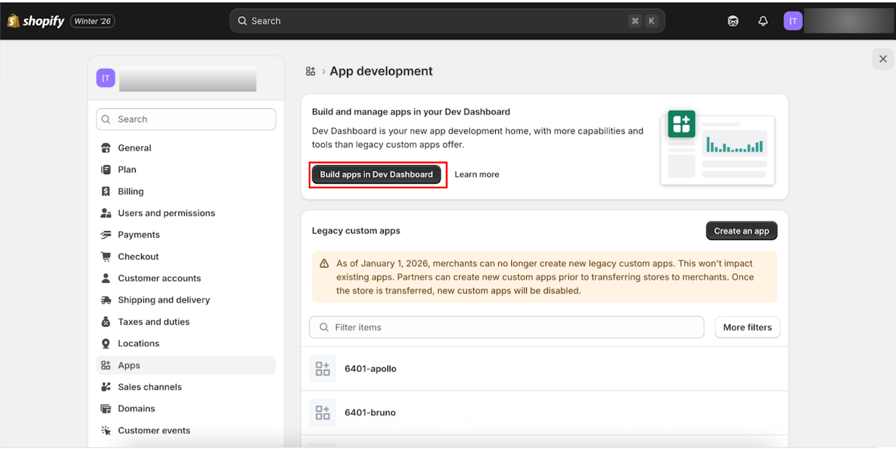
Task: Open the Sidekick assistant icon
Action: tap(733, 21)
